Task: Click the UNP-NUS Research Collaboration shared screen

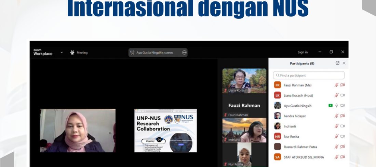Action: click(x=165, y=131)
